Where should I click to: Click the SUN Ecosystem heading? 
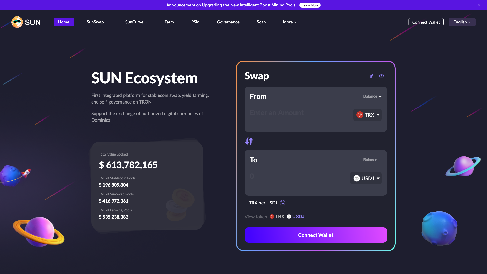[x=144, y=78]
